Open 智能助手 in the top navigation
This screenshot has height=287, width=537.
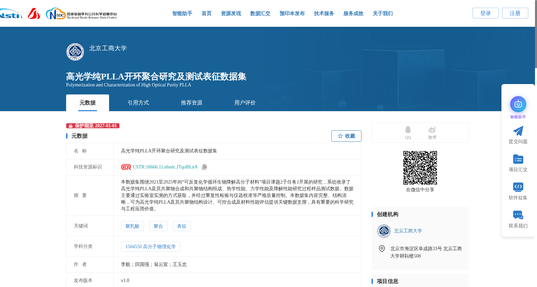pos(182,13)
